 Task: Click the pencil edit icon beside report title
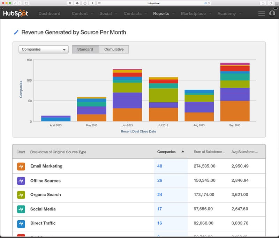(16, 32)
